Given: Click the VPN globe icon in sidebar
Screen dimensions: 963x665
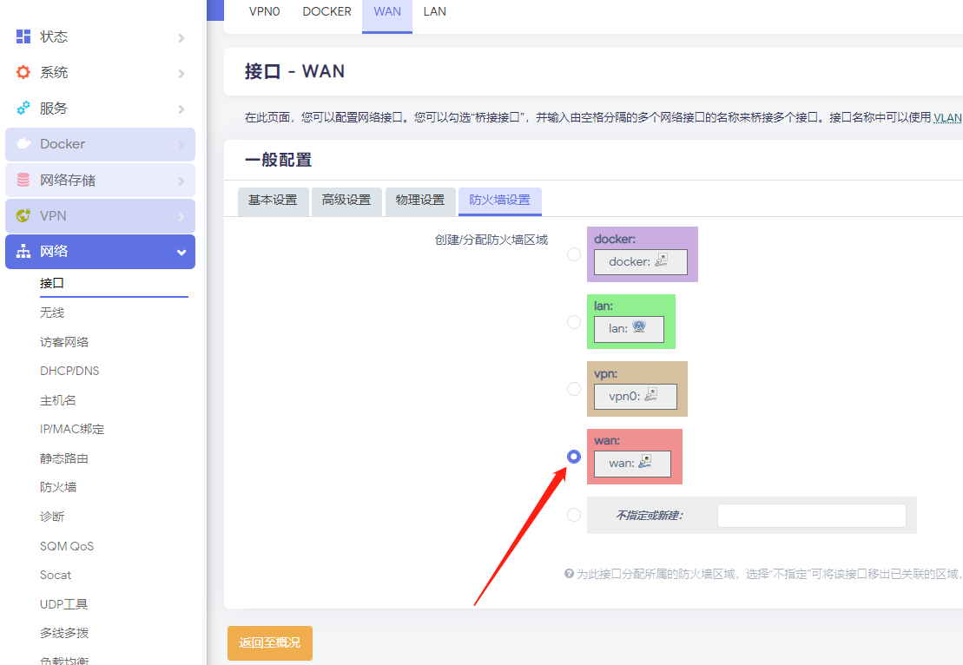Looking at the screenshot, I should click(x=23, y=216).
